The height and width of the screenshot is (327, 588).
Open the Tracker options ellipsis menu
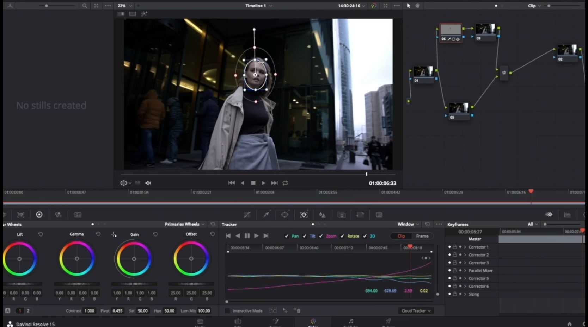pos(439,224)
